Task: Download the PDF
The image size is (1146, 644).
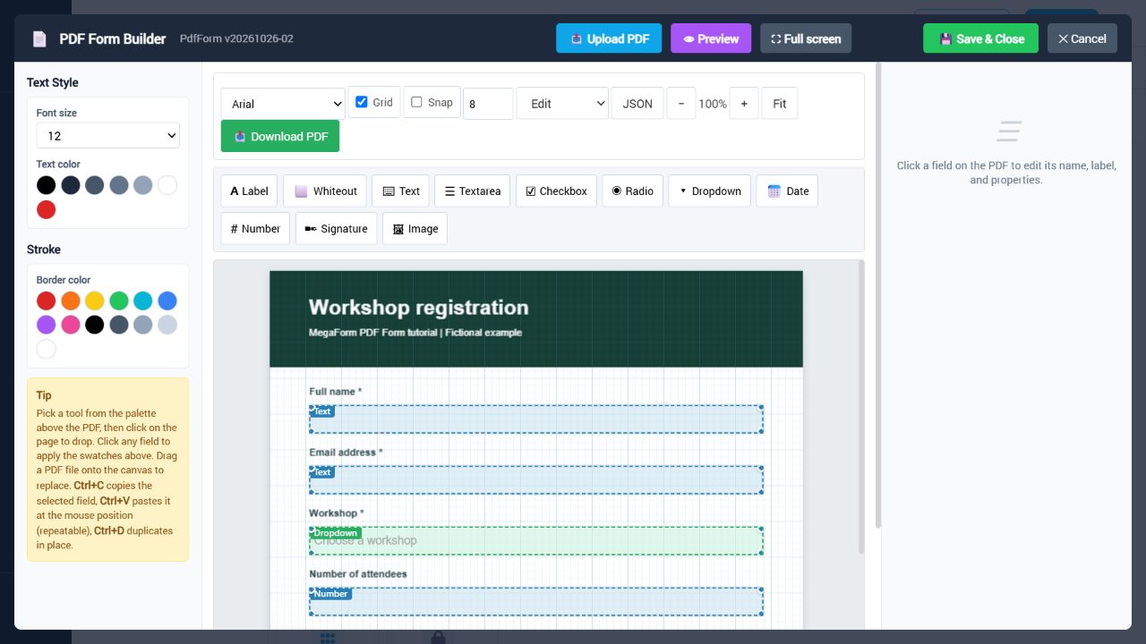Action: (x=280, y=136)
